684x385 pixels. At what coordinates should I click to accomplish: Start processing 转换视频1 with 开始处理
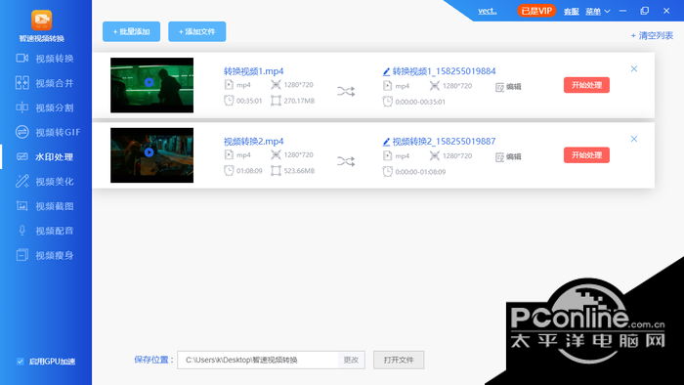tap(586, 85)
